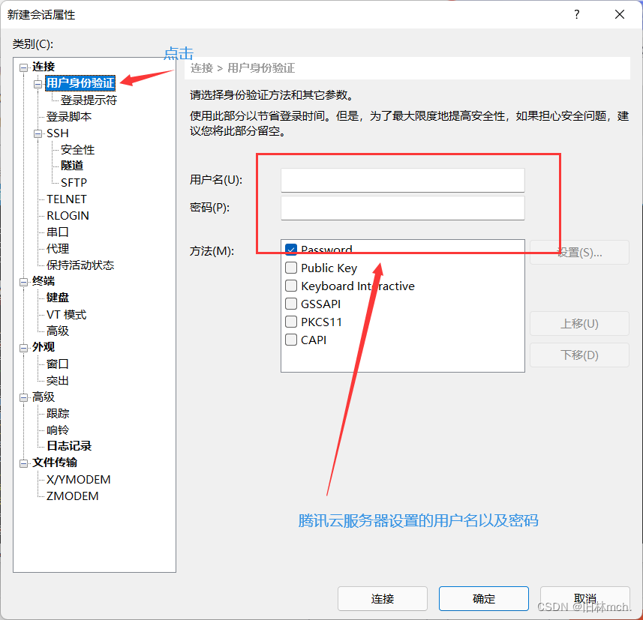Select the RLOGIN tree item
This screenshot has height=620, width=643.
click(68, 216)
